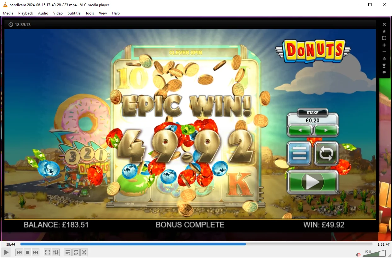Seek on the VLC playback progress bar
This screenshot has height=258, width=392.
[x=196, y=244]
